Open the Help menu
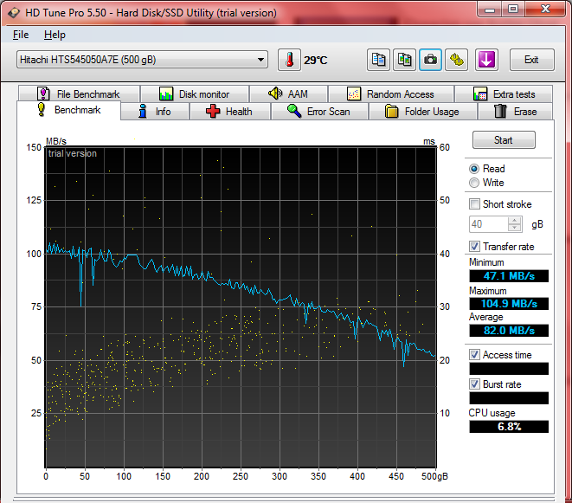This screenshot has width=572, height=503. click(55, 35)
